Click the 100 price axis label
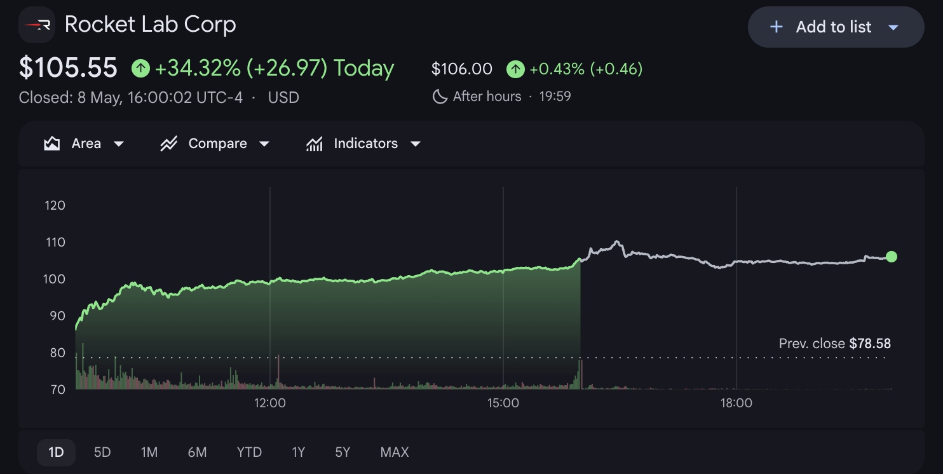The width and height of the screenshot is (943, 474). (x=55, y=279)
